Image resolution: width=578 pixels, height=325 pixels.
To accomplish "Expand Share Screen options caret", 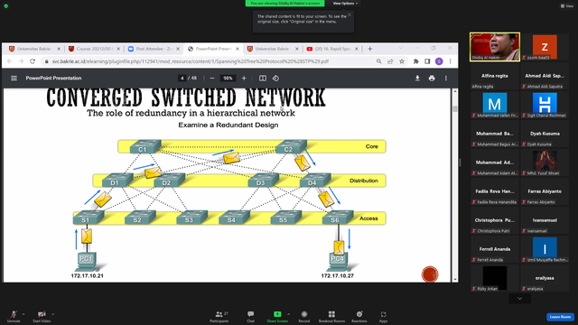I will click(289, 314).
